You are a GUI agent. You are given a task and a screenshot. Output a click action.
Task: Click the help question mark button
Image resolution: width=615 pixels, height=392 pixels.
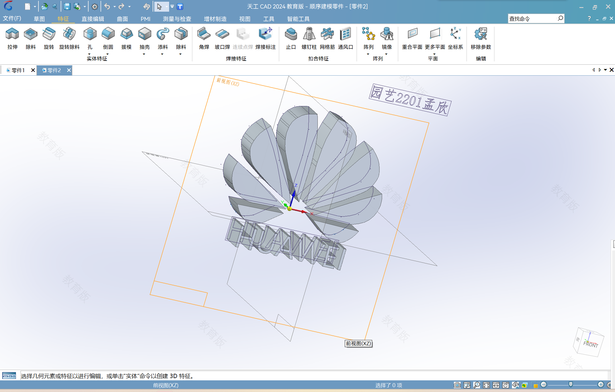pyautogui.click(x=589, y=18)
